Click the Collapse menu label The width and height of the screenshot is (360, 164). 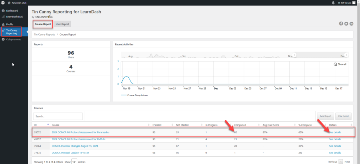[x=14, y=39]
